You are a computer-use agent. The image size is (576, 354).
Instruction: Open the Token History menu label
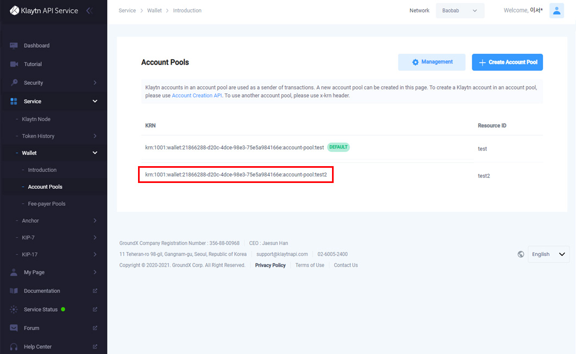(38, 136)
